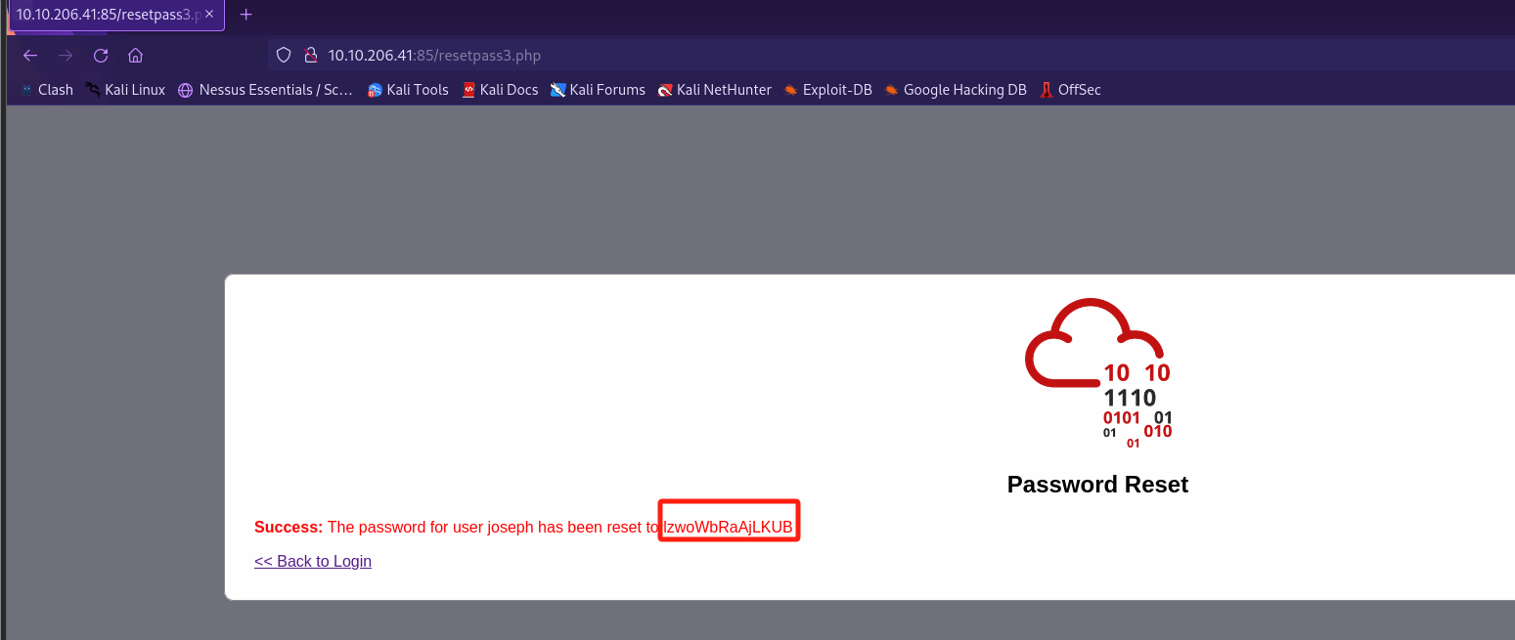Open the Clash bookmark
The image size is (1515, 640).
coord(46,90)
